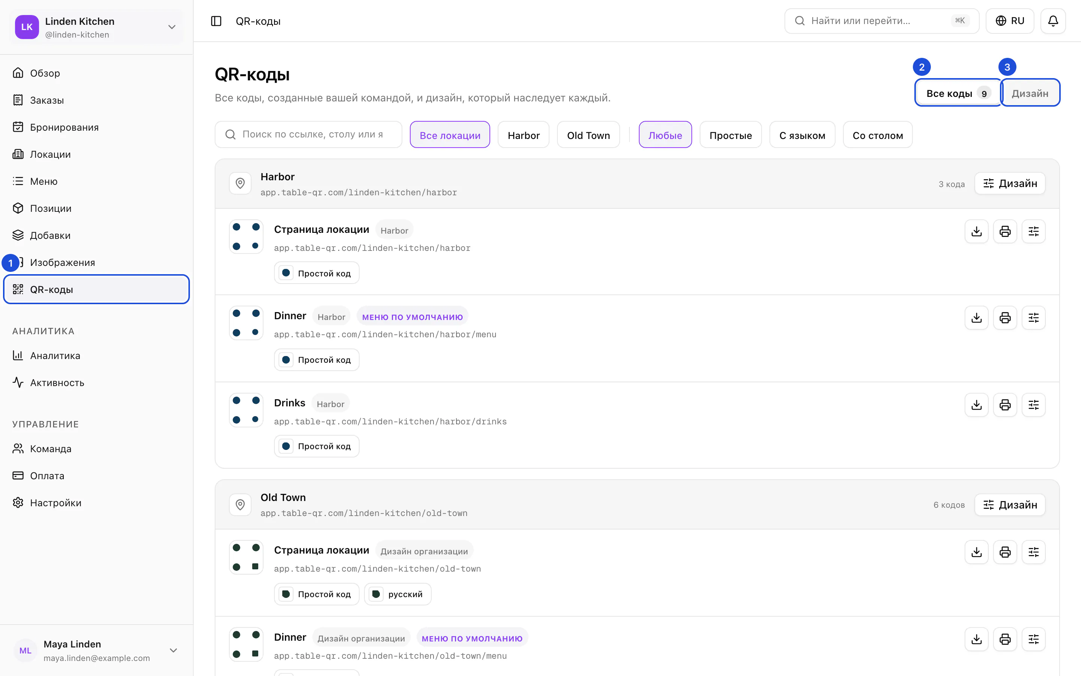Open design settings for Harbor Dinner code
Viewport: 1081px width, 676px height.
[x=1034, y=318]
